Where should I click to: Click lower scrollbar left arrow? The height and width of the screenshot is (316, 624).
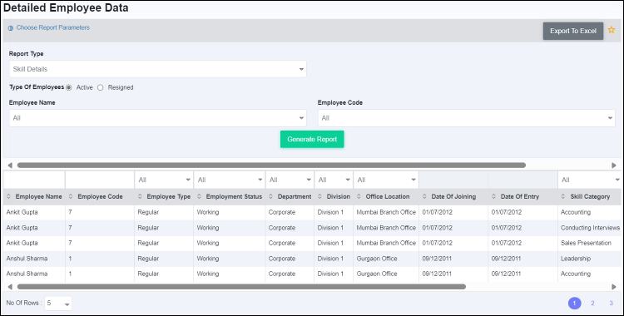pos(10,287)
